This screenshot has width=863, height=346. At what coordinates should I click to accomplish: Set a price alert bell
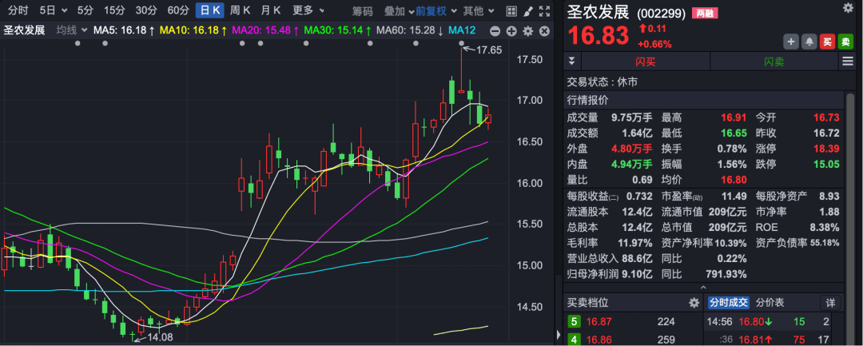[809, 42]
